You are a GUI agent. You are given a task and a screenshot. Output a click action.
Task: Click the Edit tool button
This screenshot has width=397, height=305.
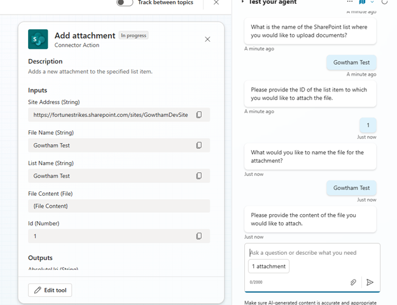50,290
